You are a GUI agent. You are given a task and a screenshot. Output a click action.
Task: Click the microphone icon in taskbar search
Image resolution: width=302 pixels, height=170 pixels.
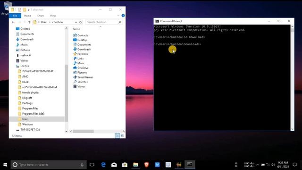[x=82, y=165]
